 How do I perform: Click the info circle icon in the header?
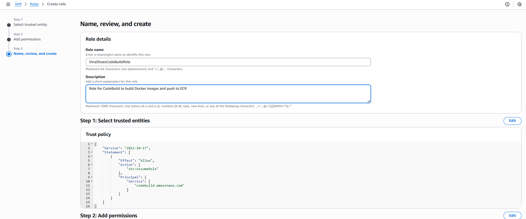(x=507, y=4)
